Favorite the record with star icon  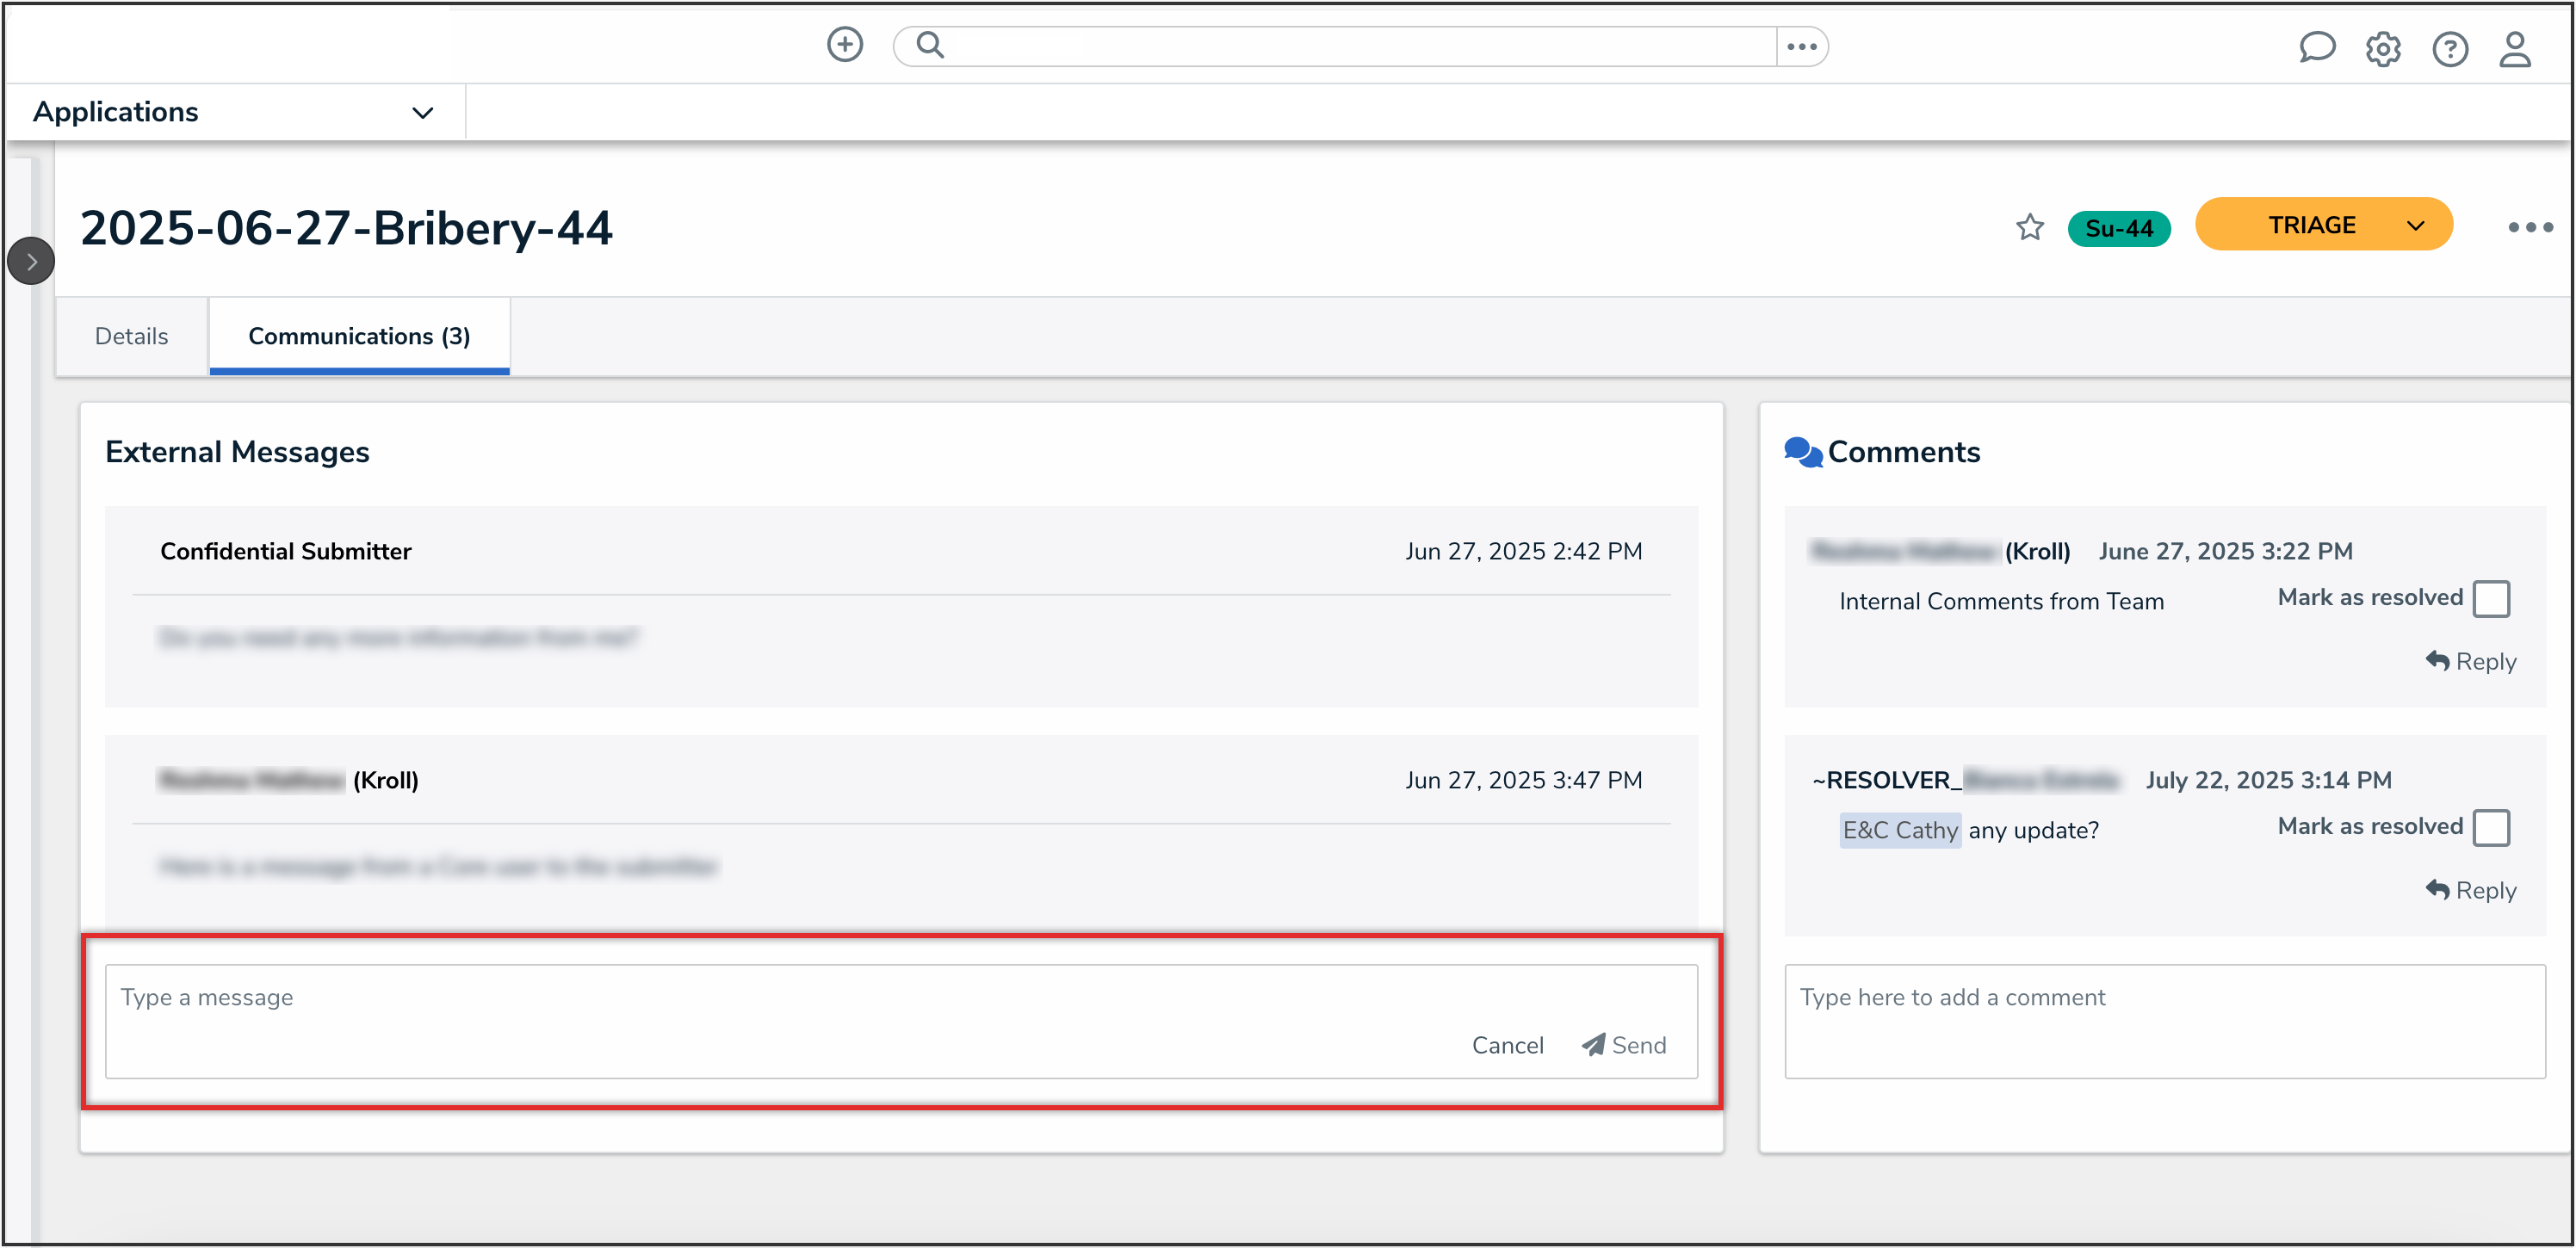tap(2029, 228)
